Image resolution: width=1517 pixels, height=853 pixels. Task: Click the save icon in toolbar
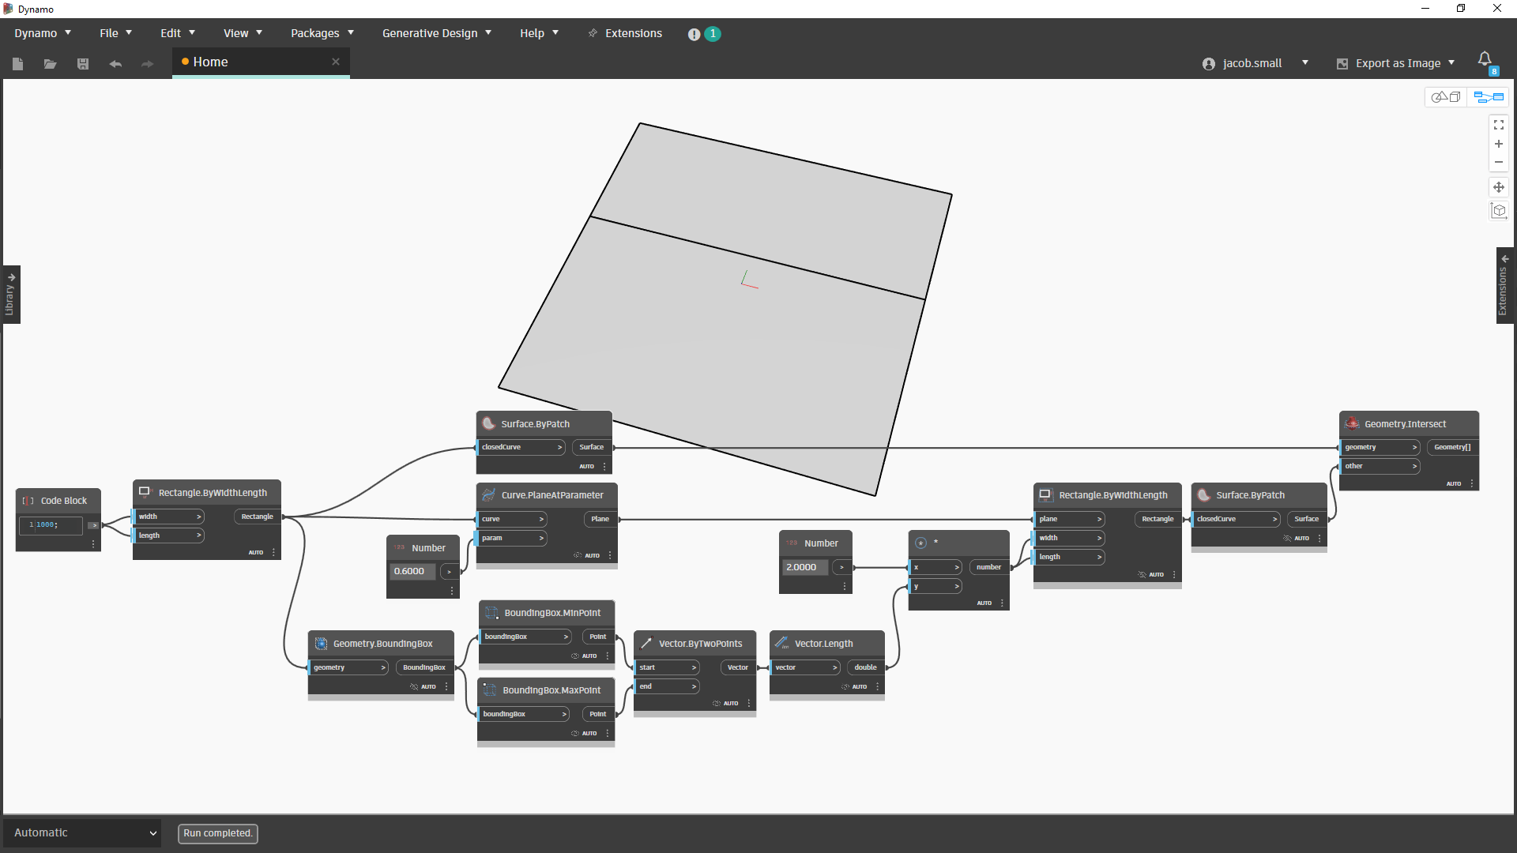(83, 64)
